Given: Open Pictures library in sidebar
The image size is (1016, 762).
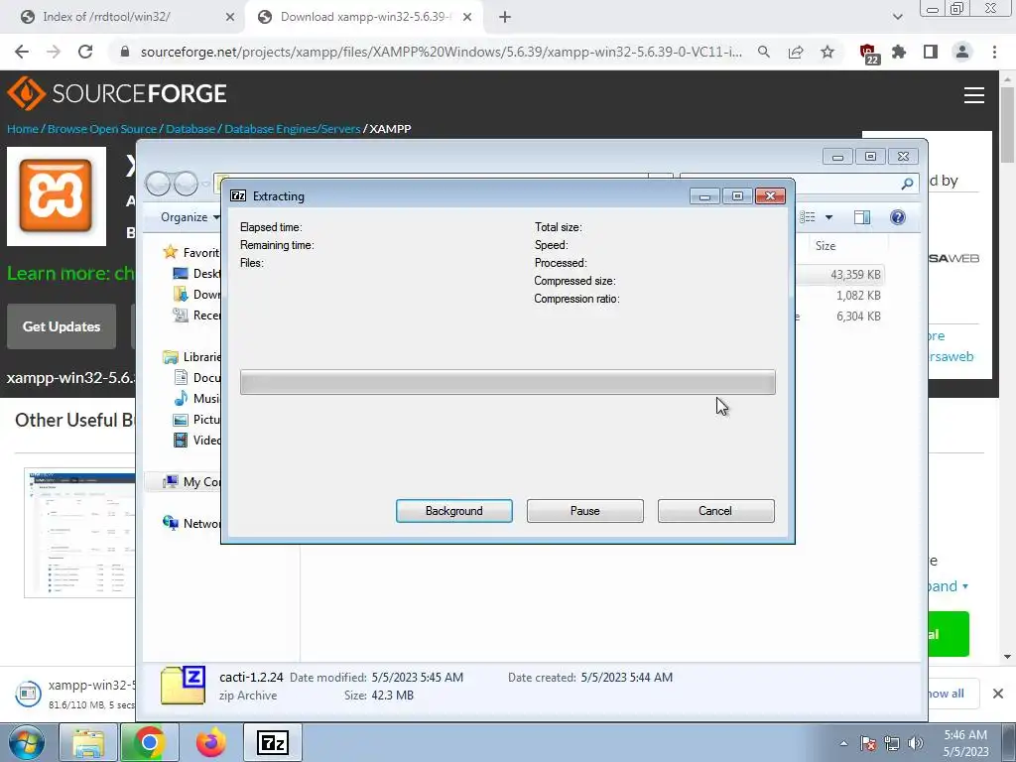Looking at the screenshot, I should pos(197,420).
